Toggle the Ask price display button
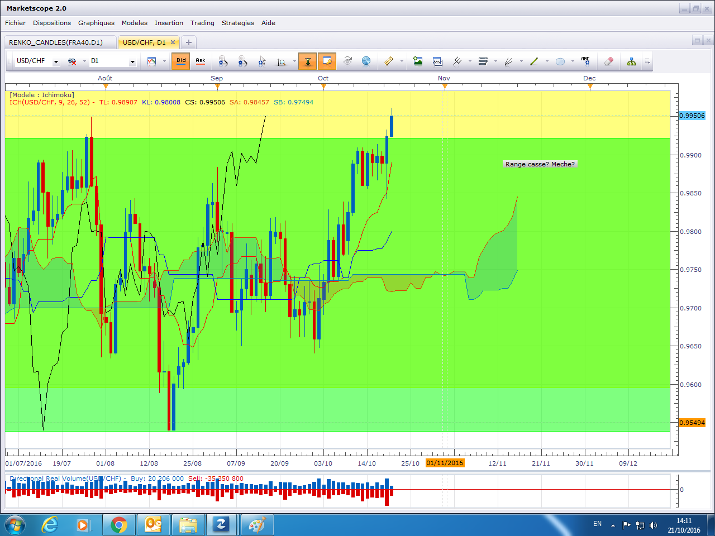 [201, 61]
